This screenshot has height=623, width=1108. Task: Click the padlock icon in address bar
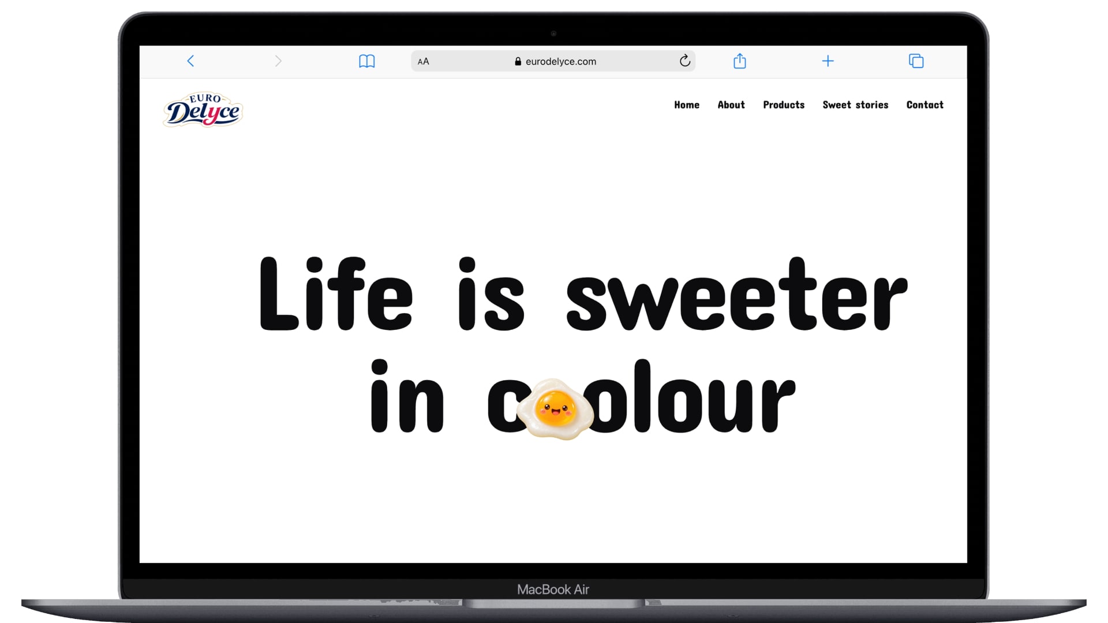tap(518, 61)
